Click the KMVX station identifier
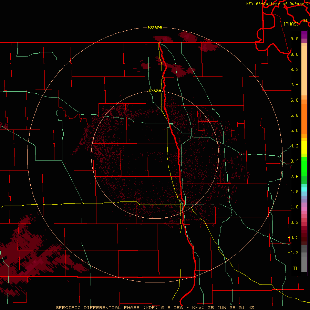Screen dimensions: 310x310 click(198, 308)
